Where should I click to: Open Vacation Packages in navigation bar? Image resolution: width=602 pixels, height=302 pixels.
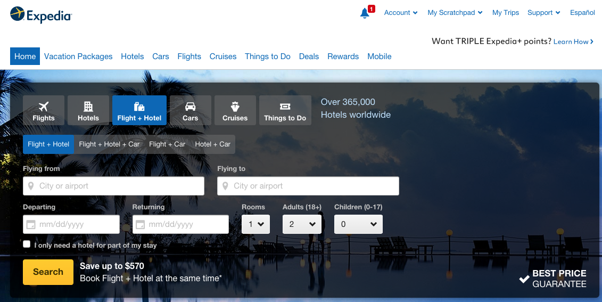pos(78,56)
